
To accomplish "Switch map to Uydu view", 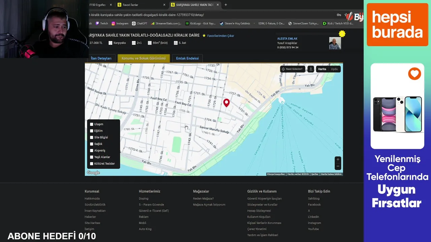I will coord(334,69).
